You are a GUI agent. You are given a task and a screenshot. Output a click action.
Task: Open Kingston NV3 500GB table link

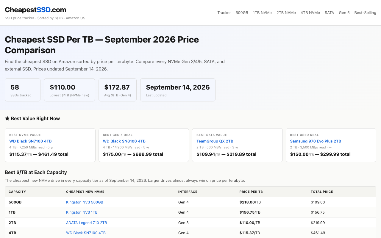[x=85, y=202]
